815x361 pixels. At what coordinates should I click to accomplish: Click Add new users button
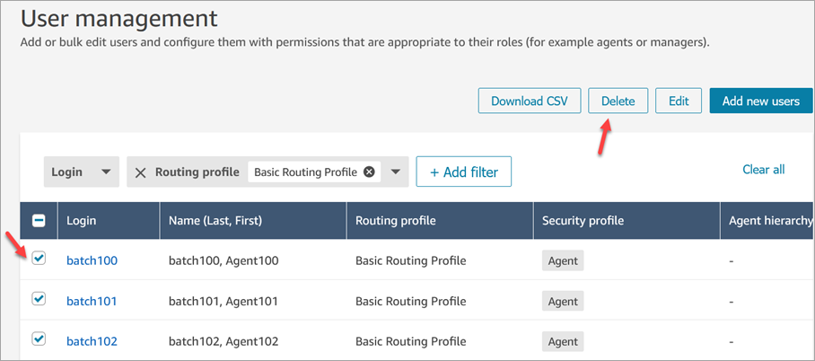coord(761,101)
